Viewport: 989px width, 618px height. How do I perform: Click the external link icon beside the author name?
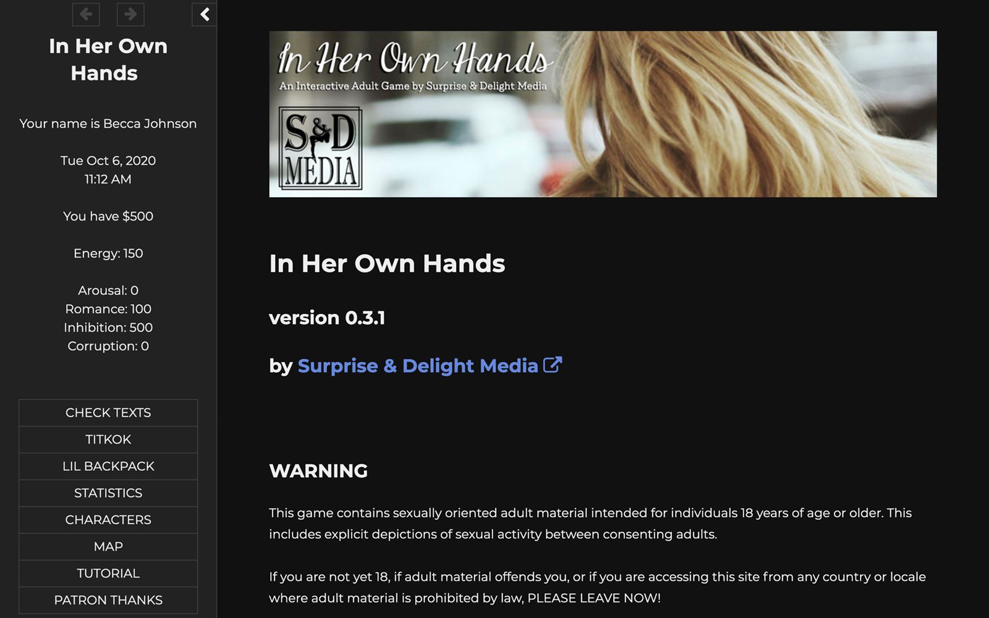click(553, 365)
